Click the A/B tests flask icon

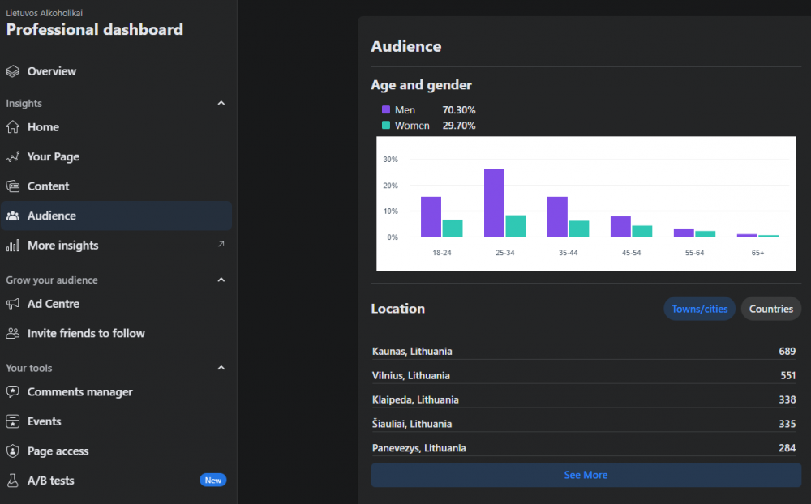pos(13,481)
